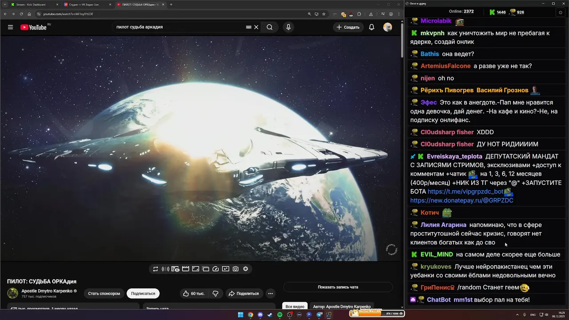
Task: Open the three-dots more actions button
Action: click(x=270, y=293)
